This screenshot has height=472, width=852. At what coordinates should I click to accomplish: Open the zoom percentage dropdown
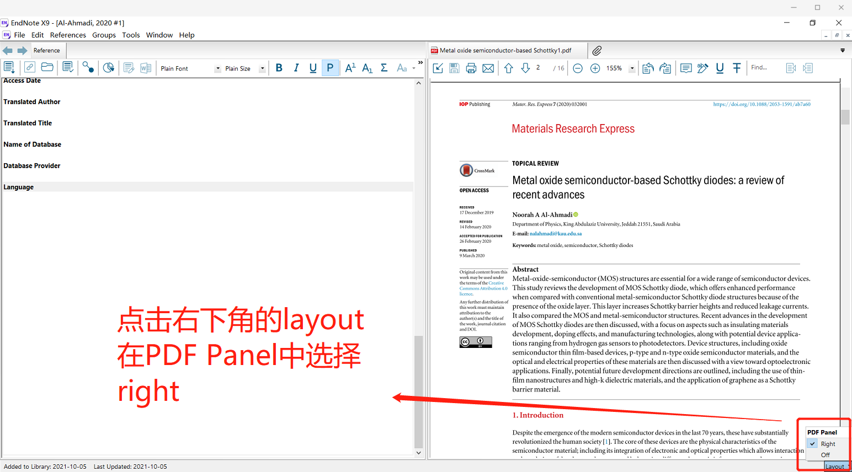click(632, 68)
